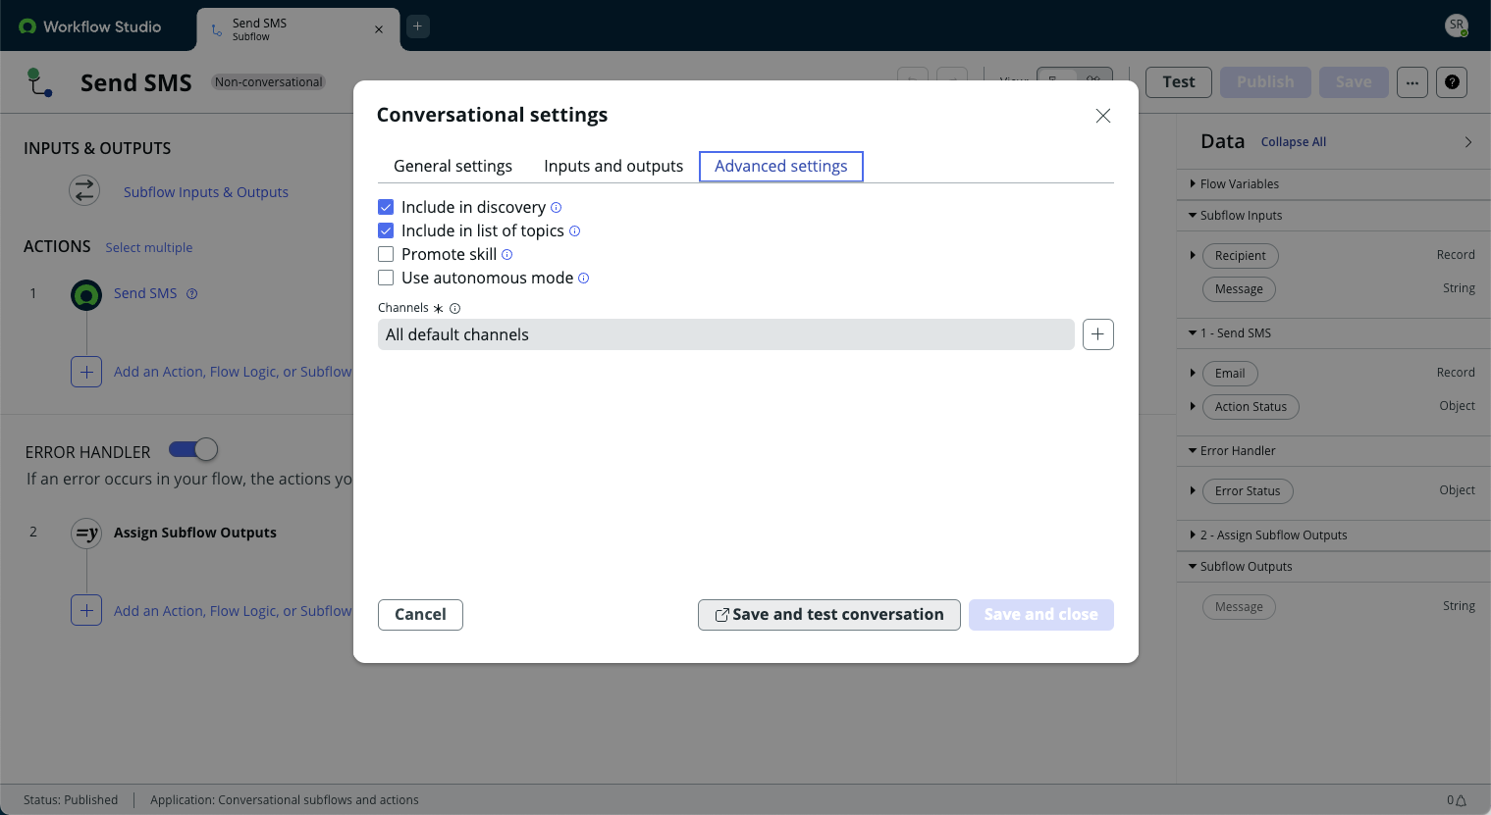
Task: Open the more options ellipsis menu
Action: tap(1411, 82)
